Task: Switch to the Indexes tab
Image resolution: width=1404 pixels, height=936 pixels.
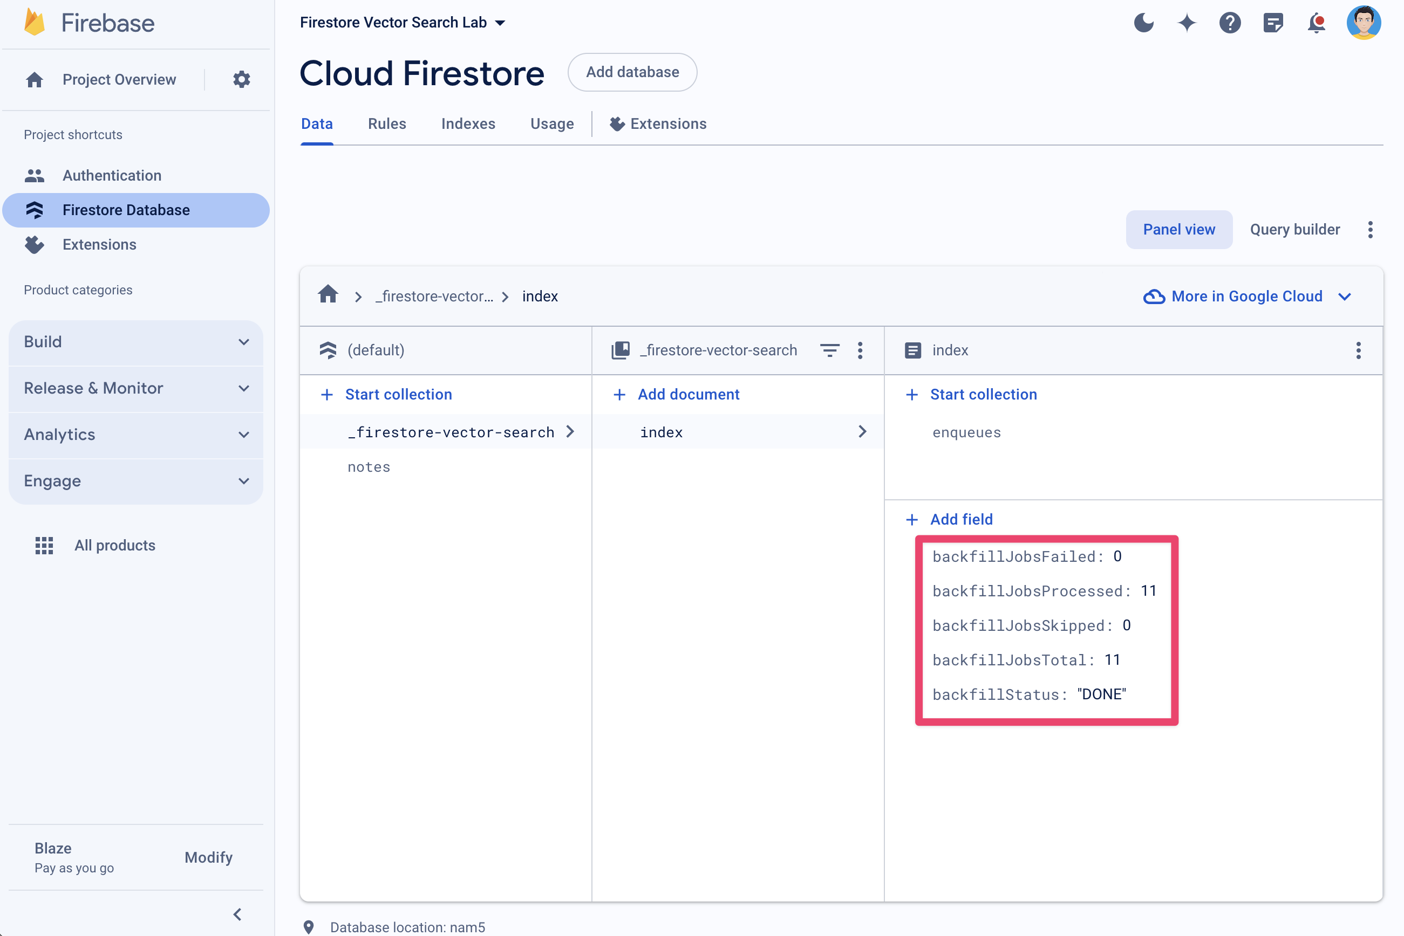Action: click(468, 125)
